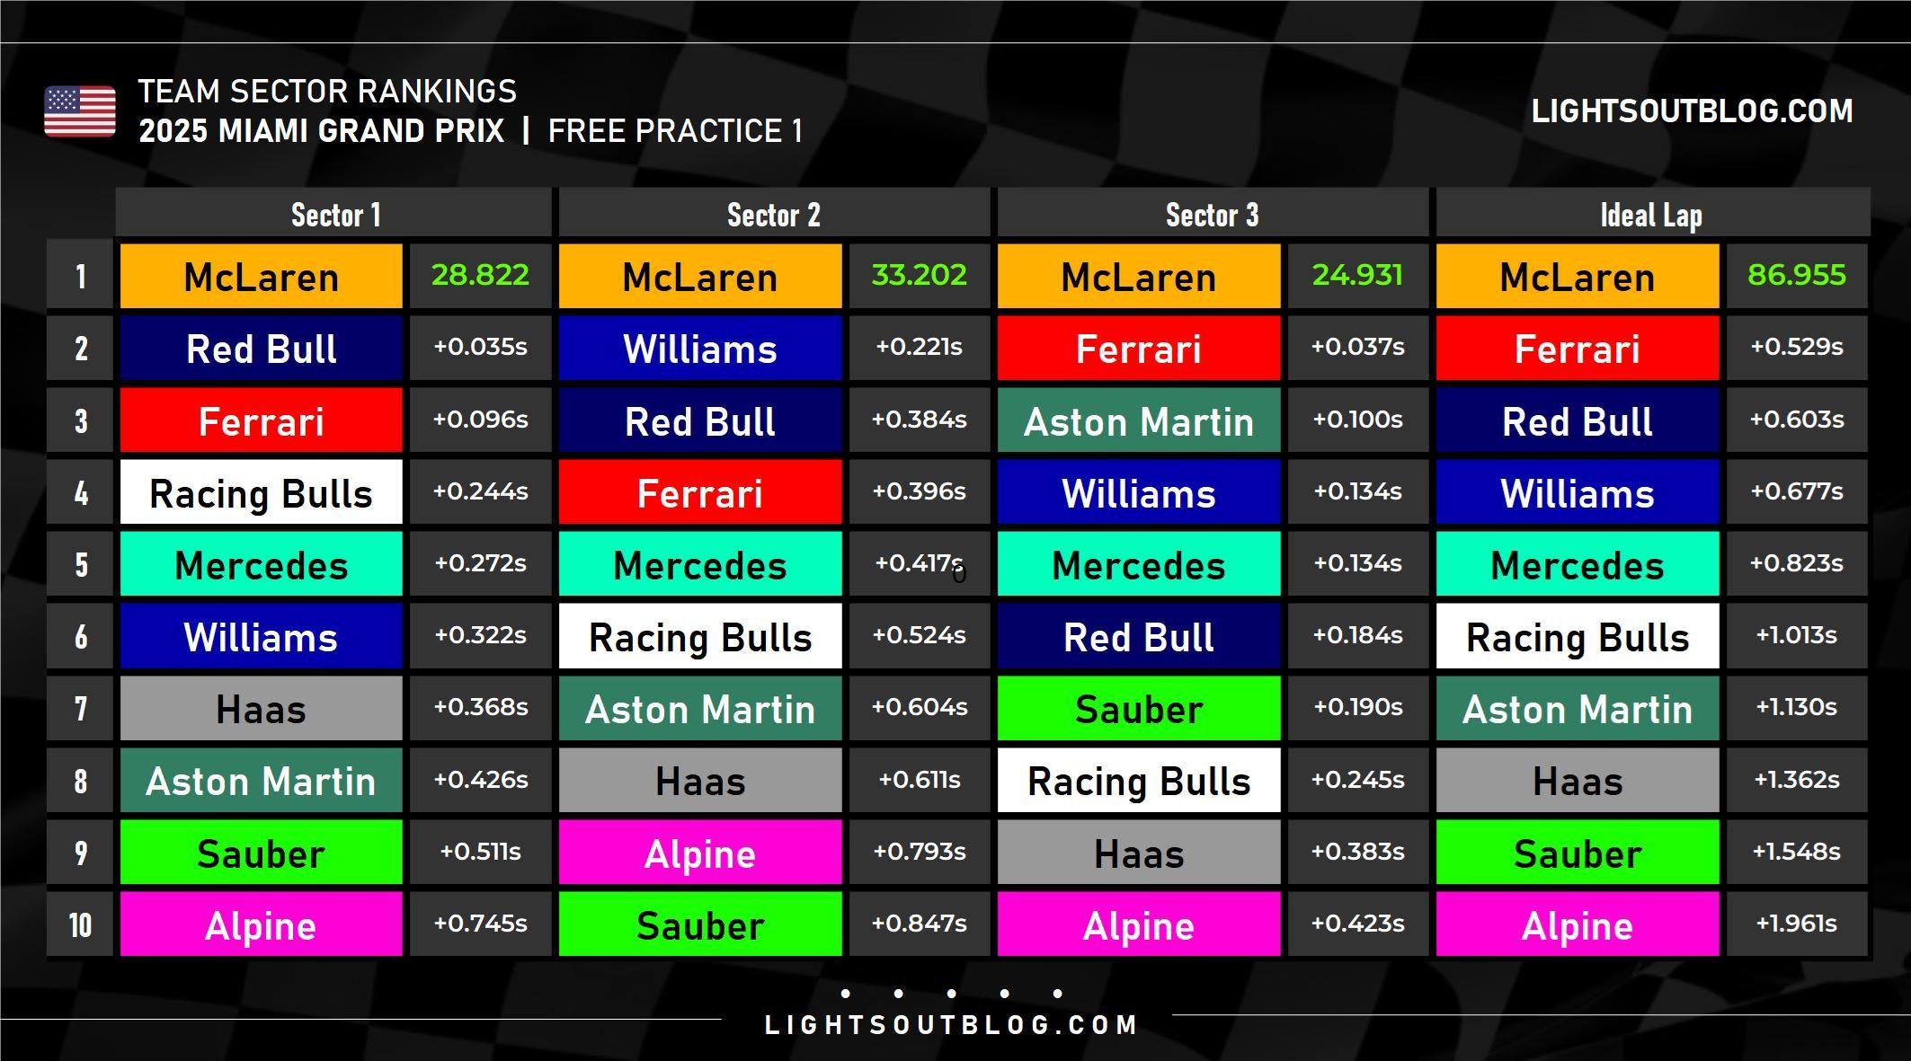Click McLaren's 86.955 ideal lap time
The height and width of the screenshot is (1061, 1911).
(1796, 275)
